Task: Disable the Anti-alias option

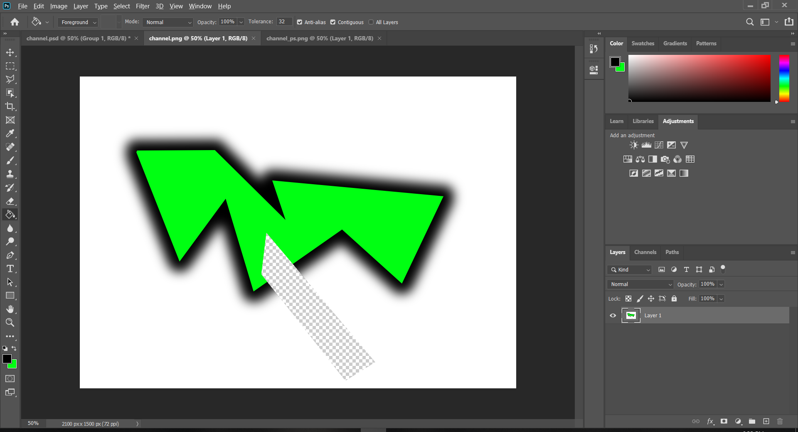Action: click(300, 22)
